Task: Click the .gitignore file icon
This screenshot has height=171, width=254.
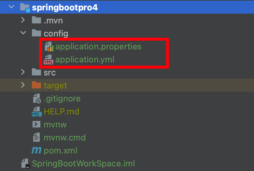Action: [x=37, y=99]
